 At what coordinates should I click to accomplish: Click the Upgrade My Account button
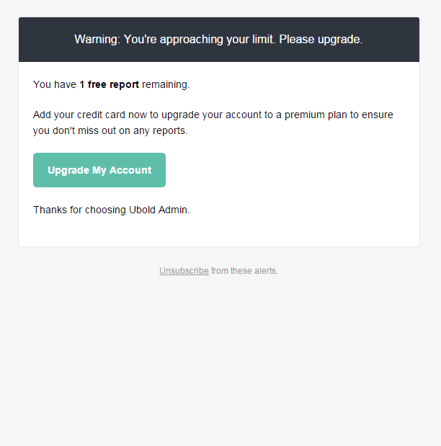[x=99, y=170]
